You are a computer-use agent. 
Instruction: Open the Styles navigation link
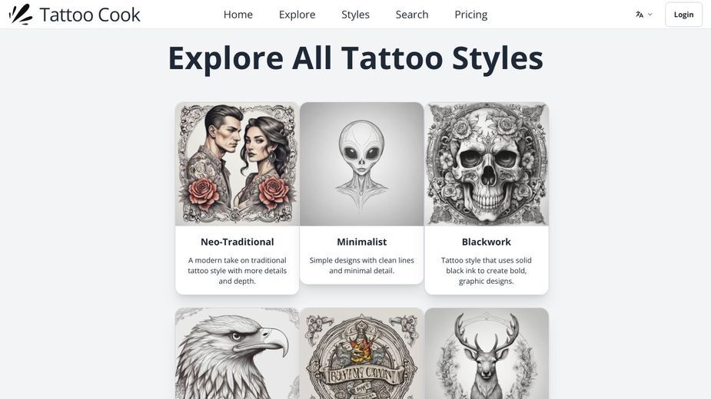tap(355, 15)
